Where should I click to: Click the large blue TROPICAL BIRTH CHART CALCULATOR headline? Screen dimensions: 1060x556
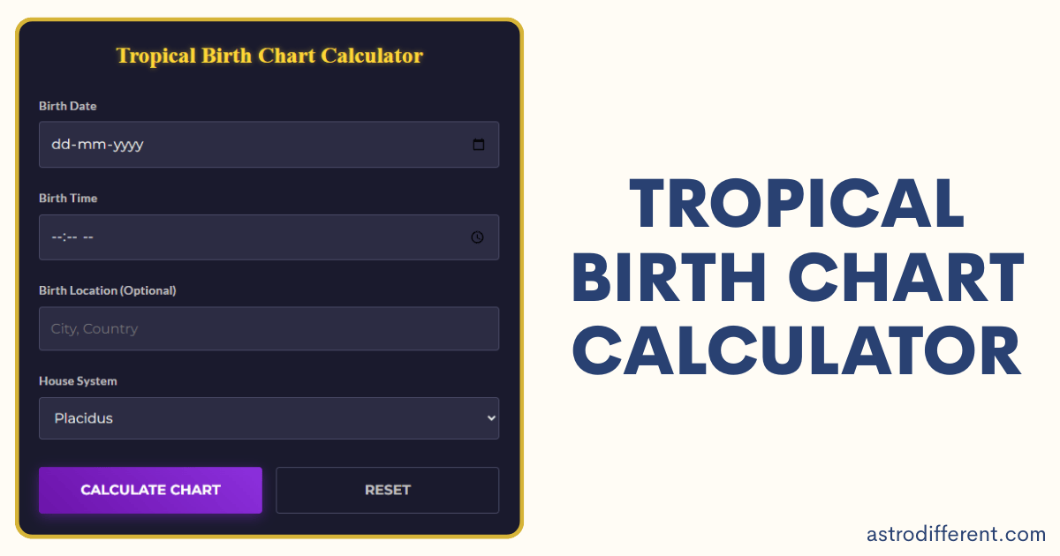[x=798, y=278]
